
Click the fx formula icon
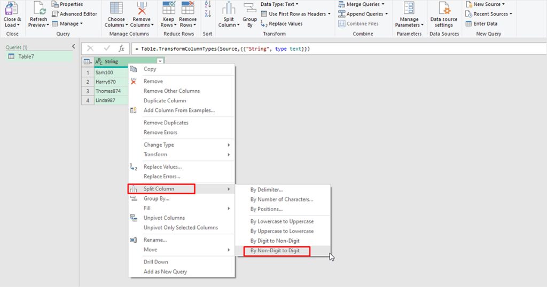[121, 49]
